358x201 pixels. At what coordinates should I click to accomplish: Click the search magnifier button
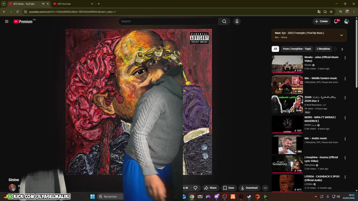(224, 21)
